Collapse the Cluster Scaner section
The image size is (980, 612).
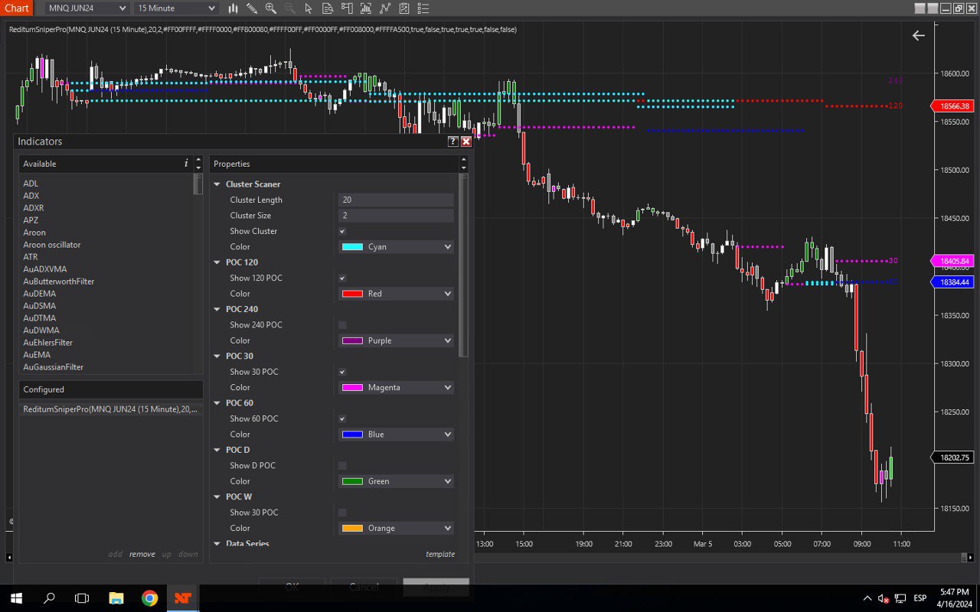217,184
